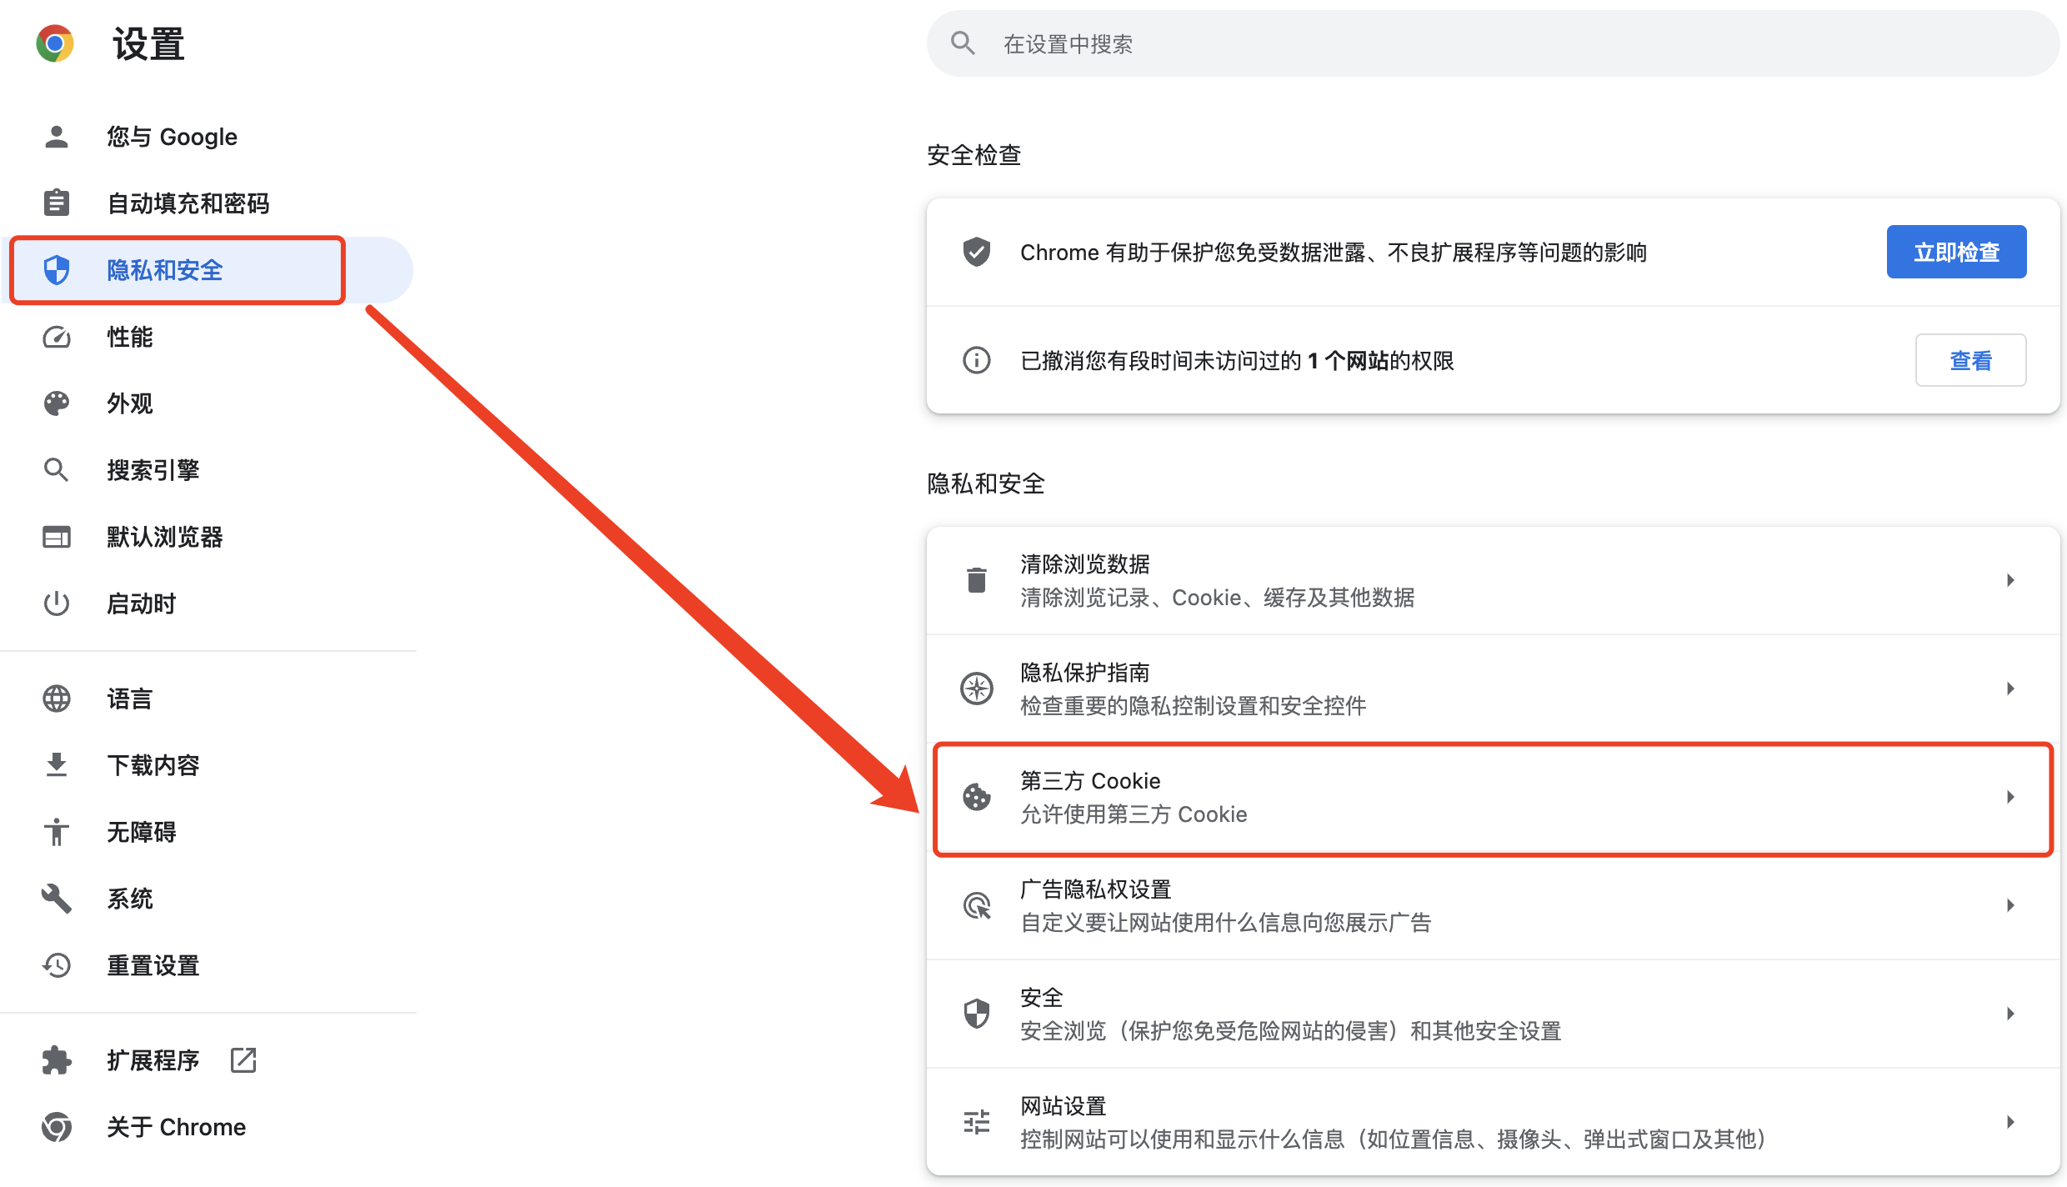Viewport: 2067px width, 1187px height.
Task: Click the palette icon beside 外观
Action: click(57, 403)
